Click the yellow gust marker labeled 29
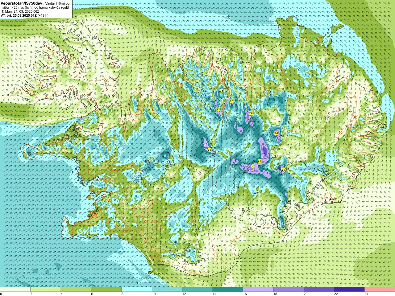 (284, 170)
